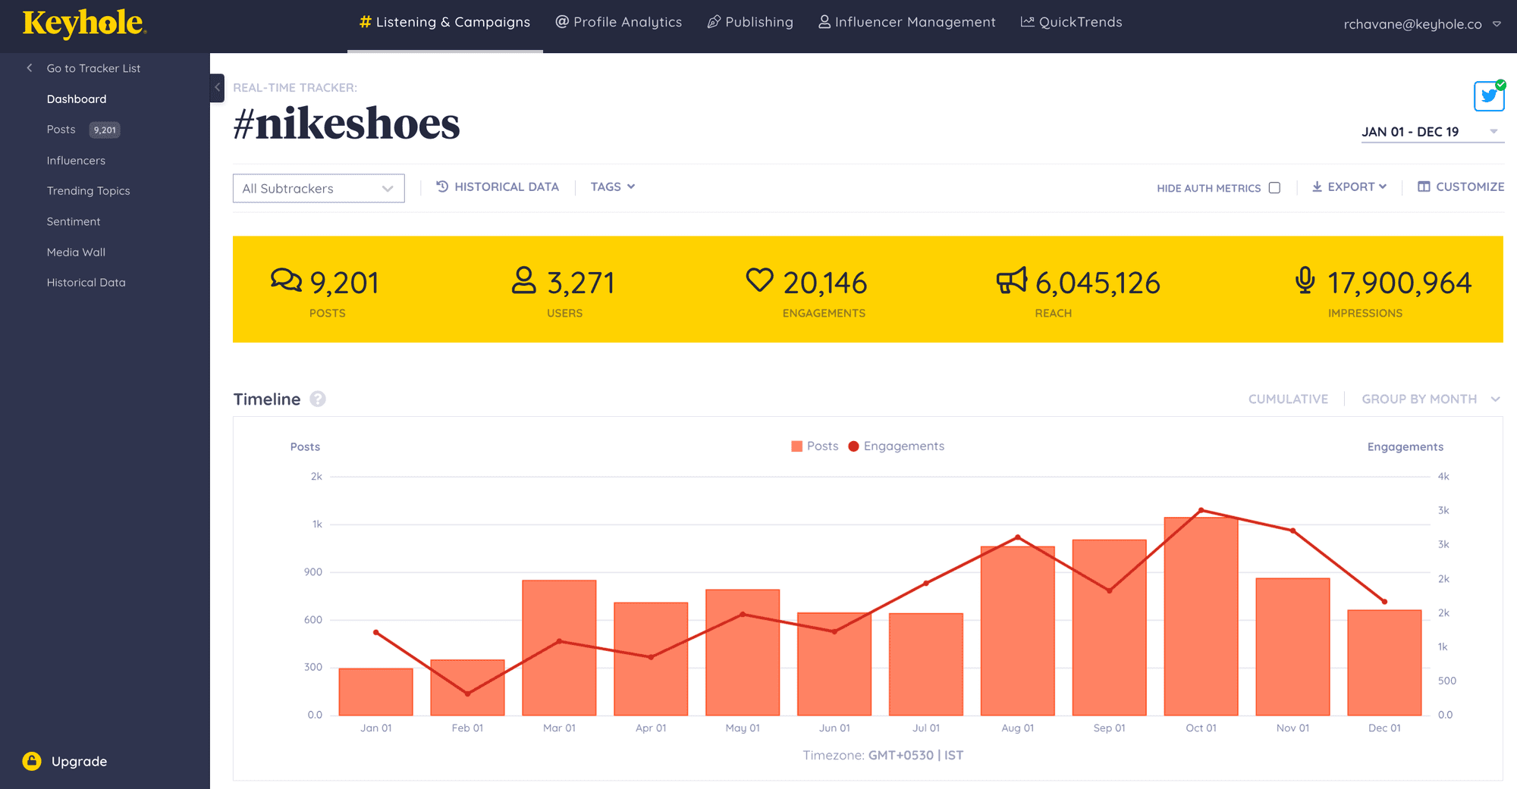
Task: Toggle the Engagements legend series
Action: 896,446
